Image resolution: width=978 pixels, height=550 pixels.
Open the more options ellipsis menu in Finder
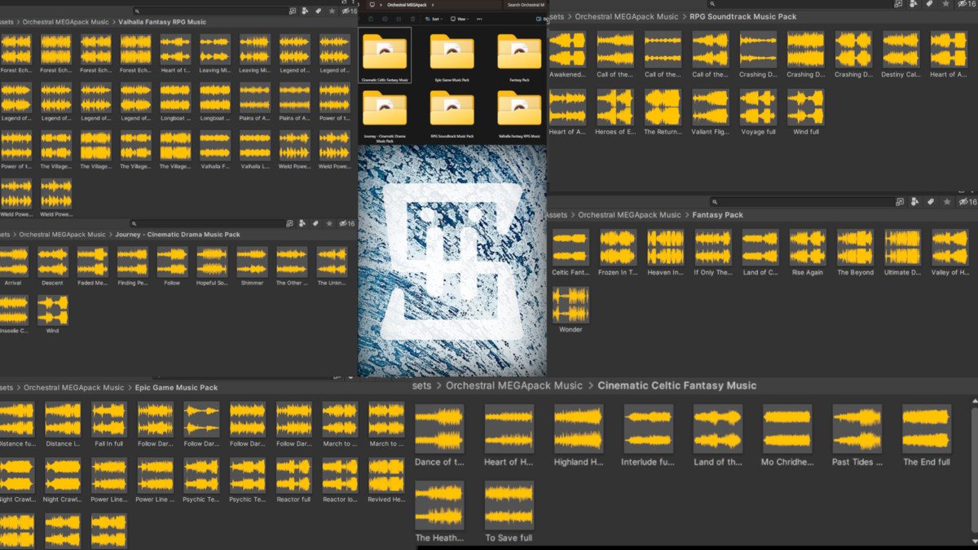tap(479, 19)
